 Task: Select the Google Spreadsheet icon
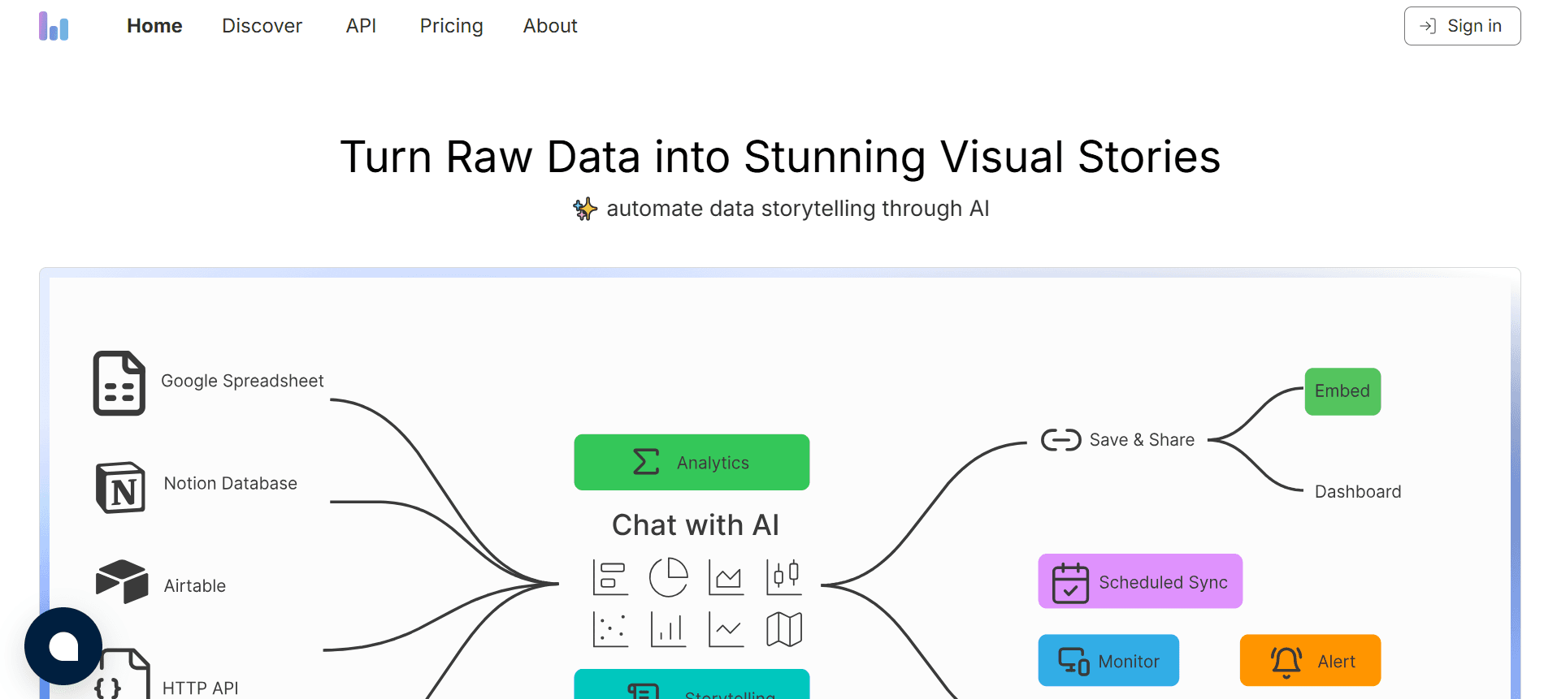pyautogui.click(x=119, y=384)
